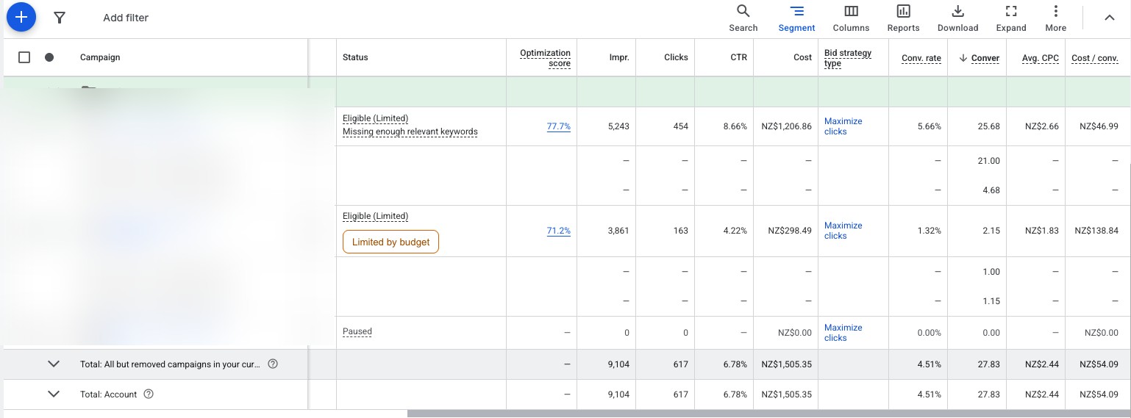Select the 8.66% CTR cell

point(735,126)
